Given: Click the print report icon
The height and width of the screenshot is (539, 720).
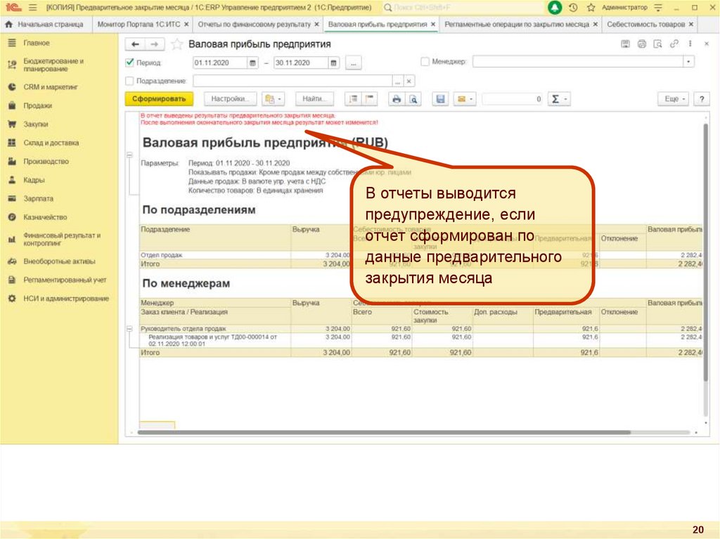Looking at the screenshot, I should 397,99.
